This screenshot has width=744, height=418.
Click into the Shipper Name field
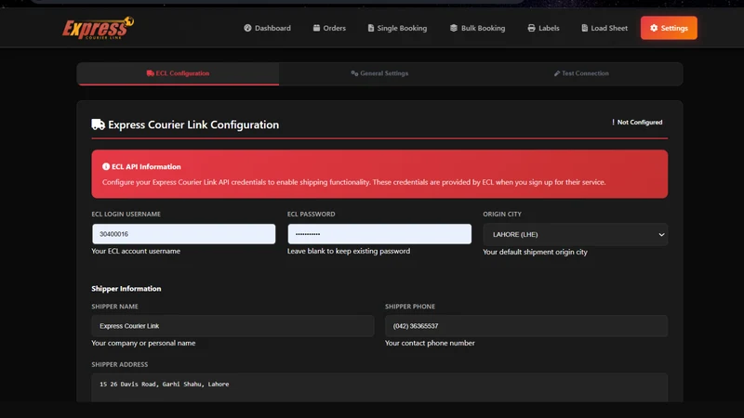click(x=232, y=326)
